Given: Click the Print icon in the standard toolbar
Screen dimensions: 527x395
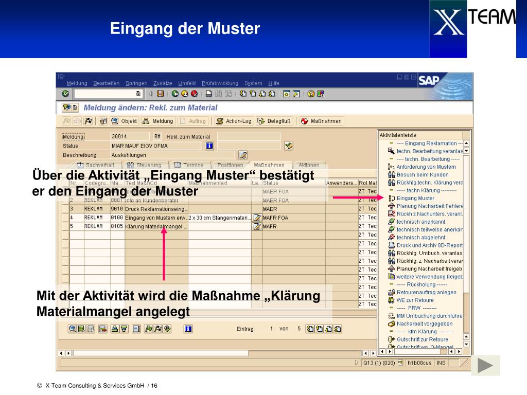Looking at the screenshot, I should [209, 94].
